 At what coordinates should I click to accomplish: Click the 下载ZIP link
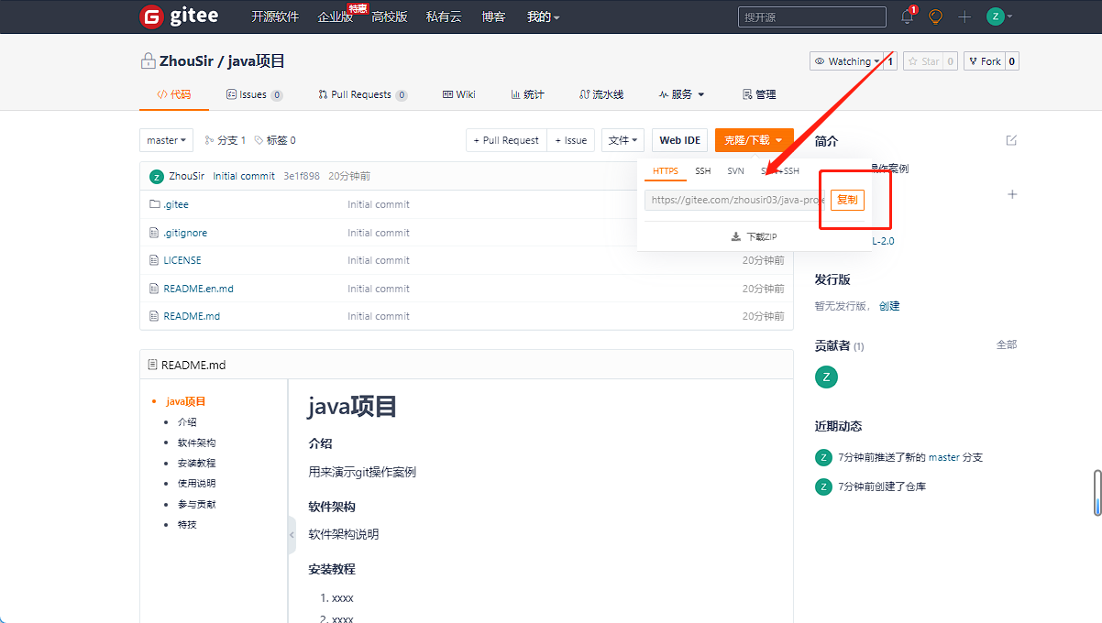[754, 236]
